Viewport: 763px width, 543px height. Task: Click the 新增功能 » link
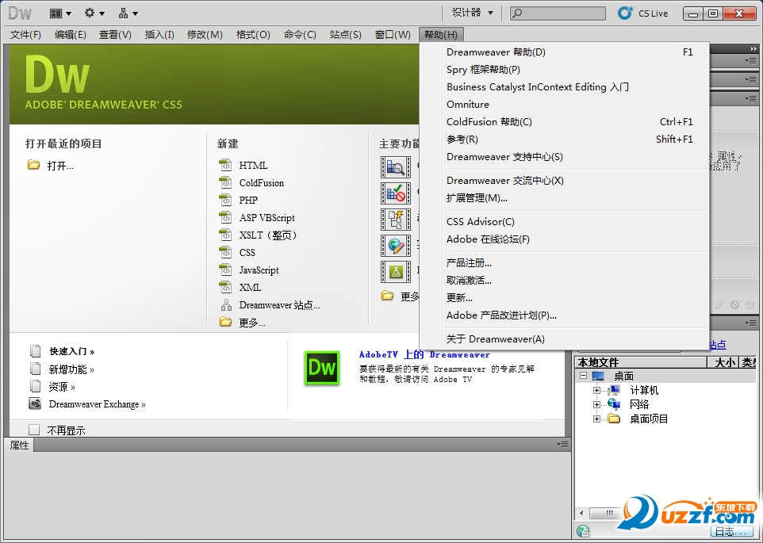[71, 369]
